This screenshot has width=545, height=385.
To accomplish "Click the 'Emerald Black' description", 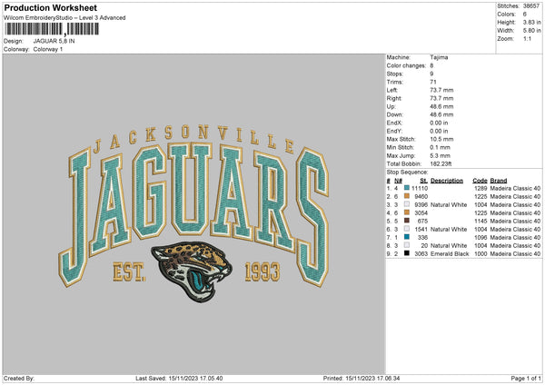I will [450, 253].
